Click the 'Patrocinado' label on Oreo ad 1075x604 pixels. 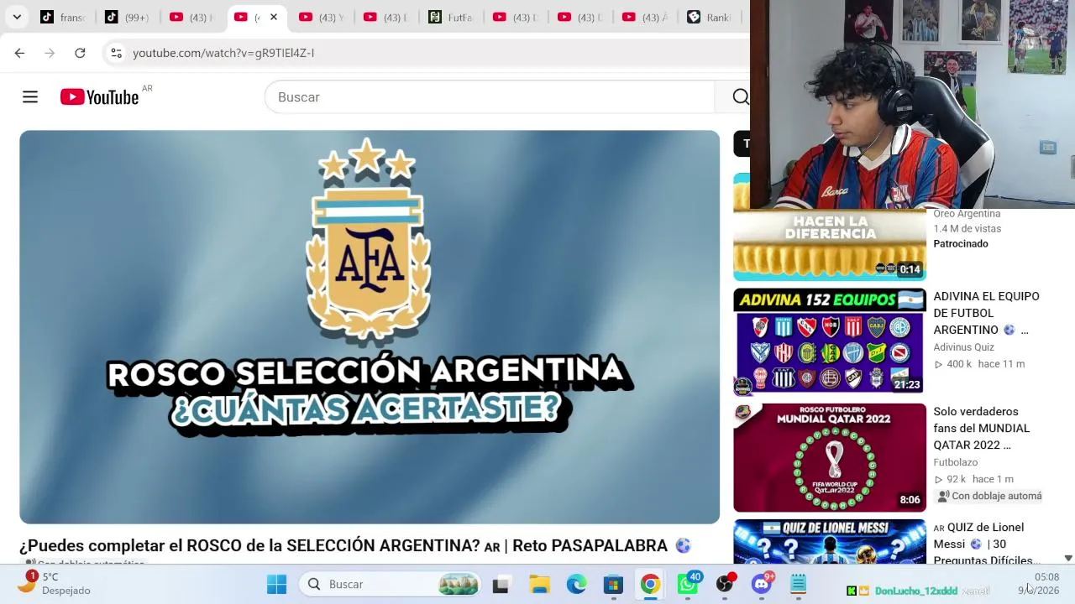(961, 243)
